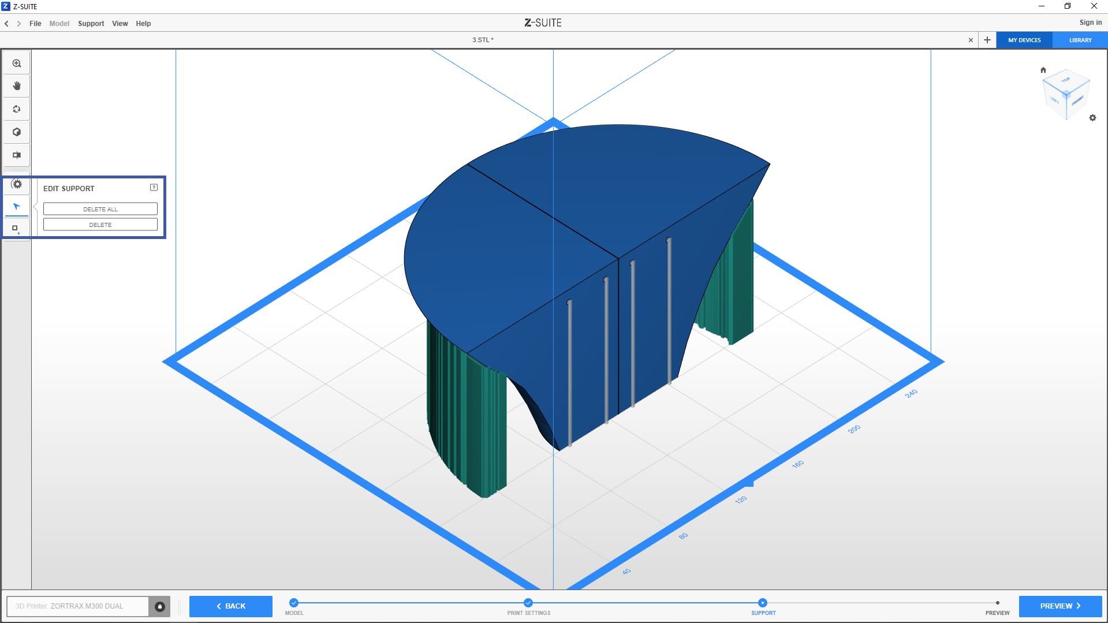Screen dimensions: 1108x623
Task: Click the 3D cube view-mode icon
Action: (17, 132)
